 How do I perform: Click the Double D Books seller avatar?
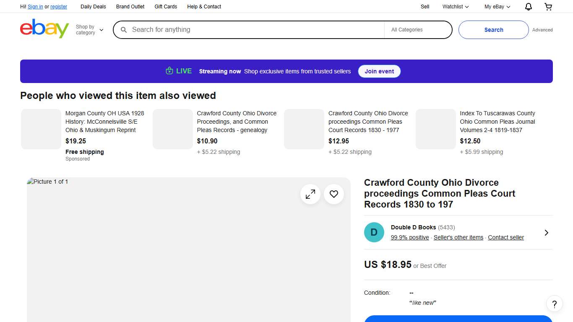click(x=374, y=232)
